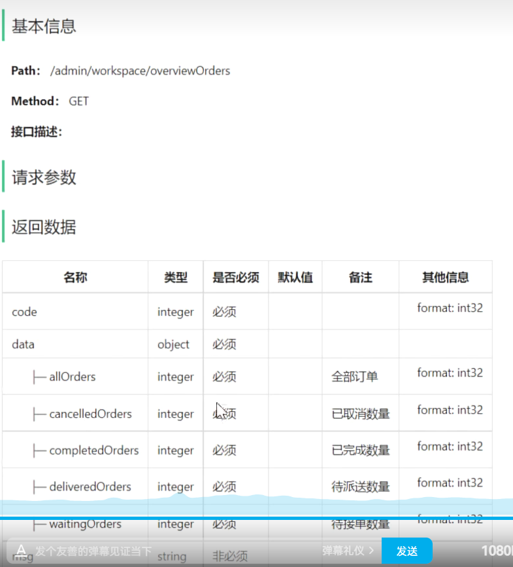Click the 默认值 column header
Screen dimensions: 513x567
point(295,277)
